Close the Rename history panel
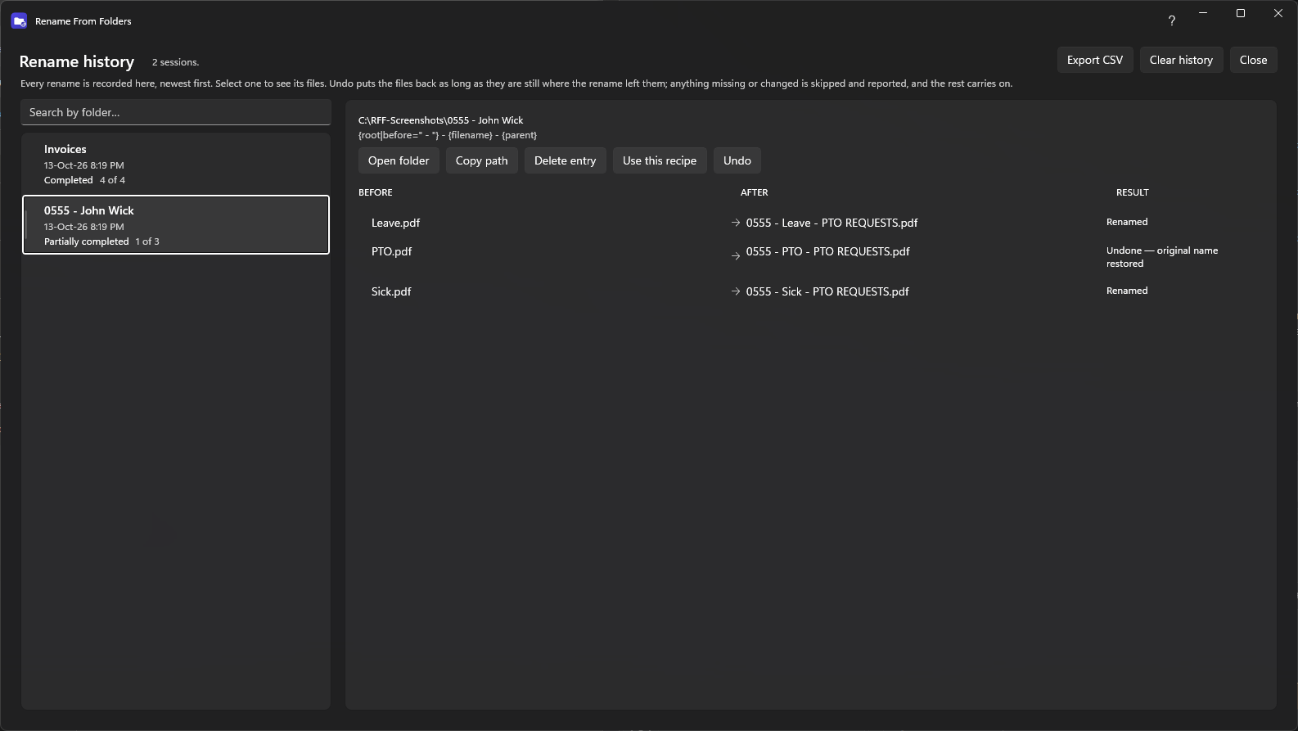The height and width of the screenshot is (731, 1298). click(x=1253, y=60)
